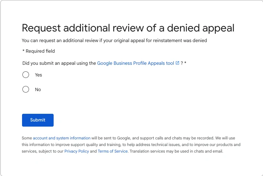The image size is (263, 176).
Task: Open the Privacy Policy link
Action: (x=77, y=151)
